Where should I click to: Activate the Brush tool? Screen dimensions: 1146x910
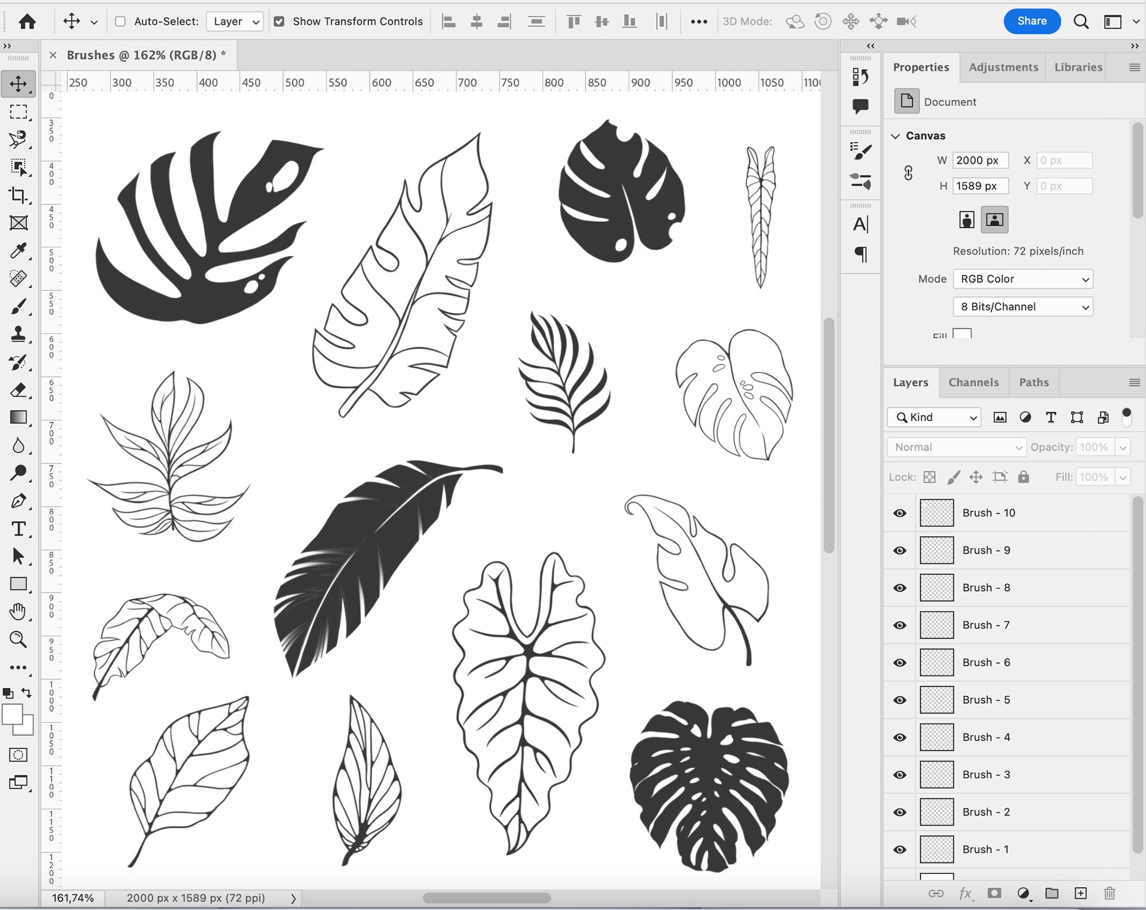click(x=19, y=306)
